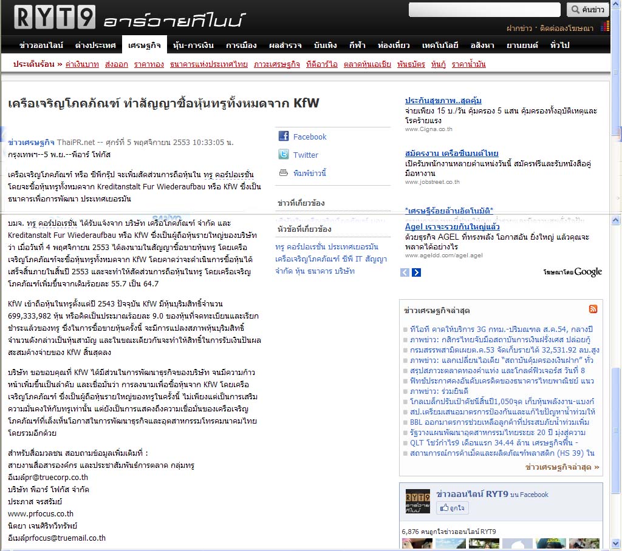Click the ทีดีอาร์ไอ hot topic link
Image resolution: width=622 pixels, height=551 pixels.
322,64
